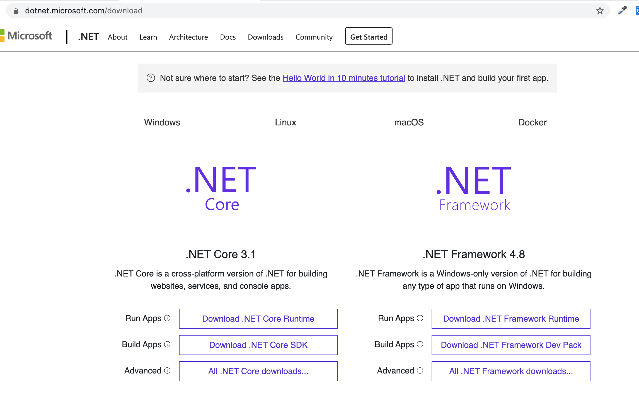Open the Architecture navigation item
Image resolution: width=639 pixels, height=398 pixels.
188,37
